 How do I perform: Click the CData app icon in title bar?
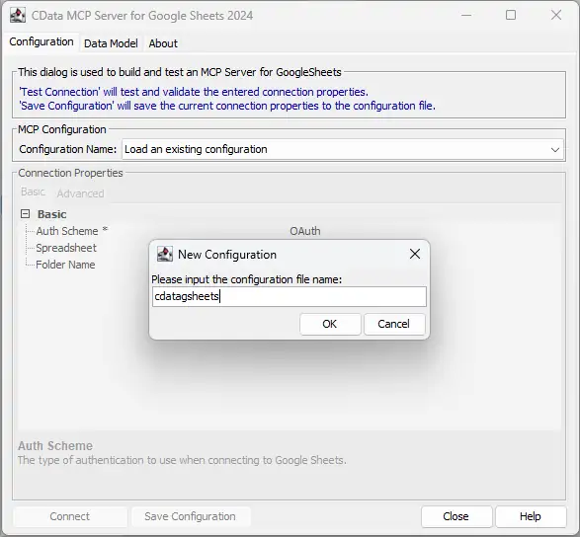(18, 15)
